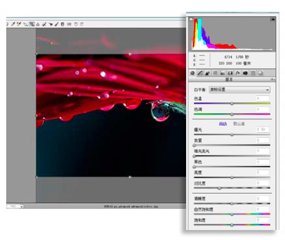Image resolution: width=285 pixels, height=240 pixels.
Task: Switch to the Camera Calibration panel tab
Action: pos(245,73)
